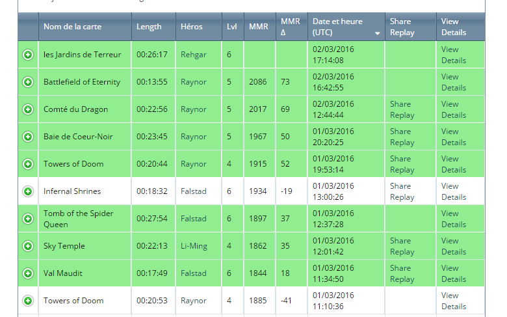Screen dimensions: 507x317
Task: Expand the Baie de Coeur-Noir match row
Action: 28,137
